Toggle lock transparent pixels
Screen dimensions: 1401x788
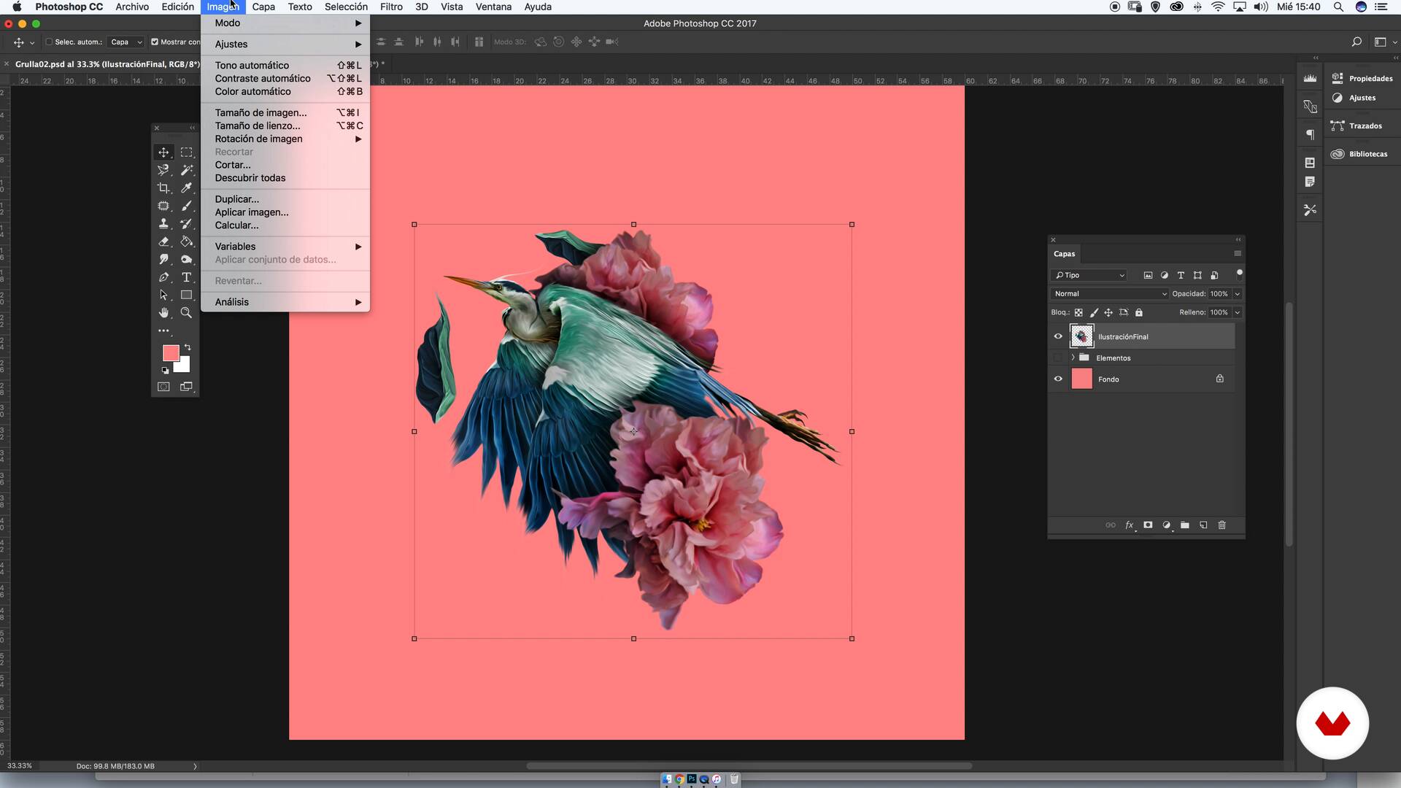coord(1078,312)
